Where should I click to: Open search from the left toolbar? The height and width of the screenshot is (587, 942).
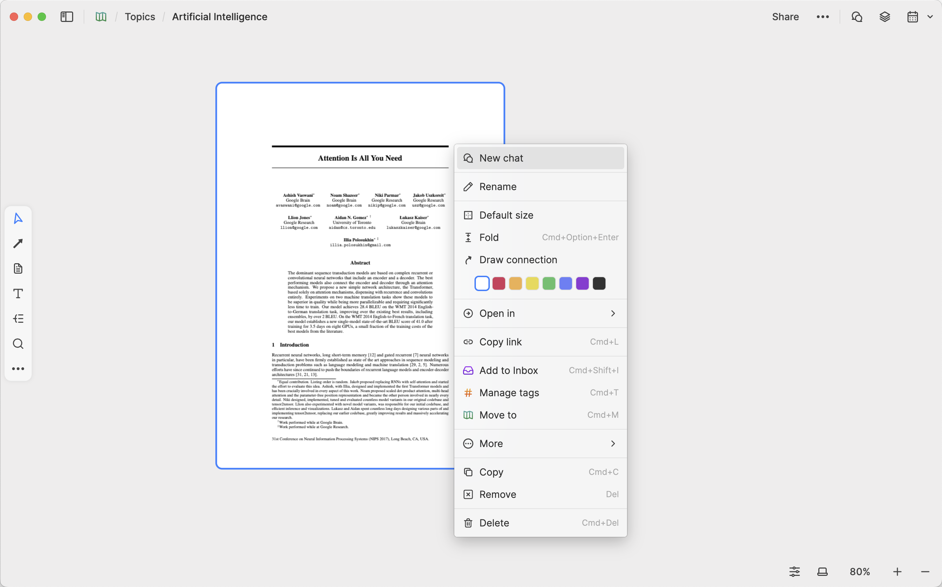click(x=18, y=344)
